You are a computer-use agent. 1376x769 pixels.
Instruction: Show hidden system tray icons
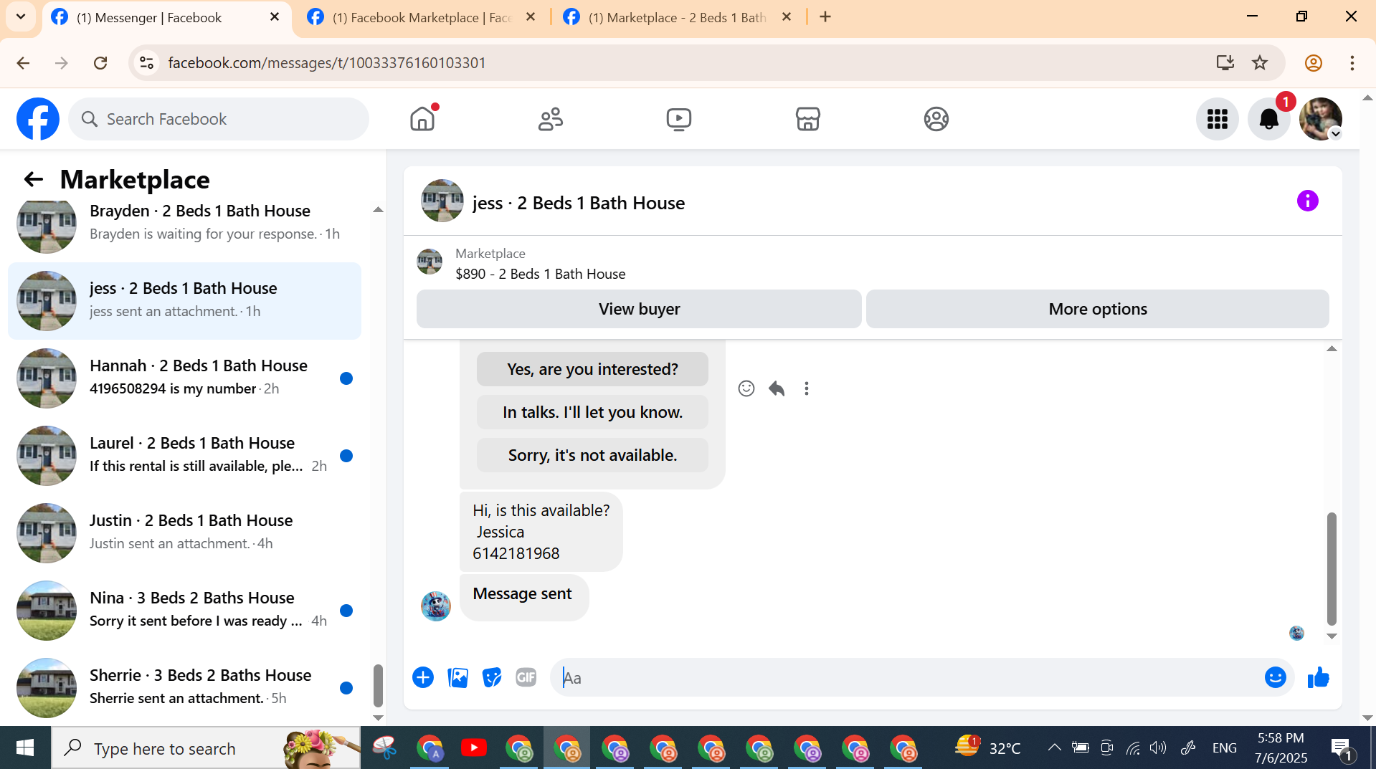[1054, 747]
